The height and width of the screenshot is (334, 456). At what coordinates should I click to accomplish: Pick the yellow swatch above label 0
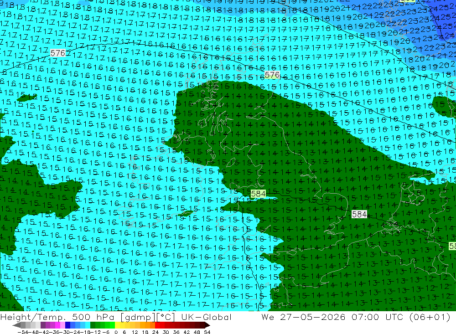click(x=117, y=325)
